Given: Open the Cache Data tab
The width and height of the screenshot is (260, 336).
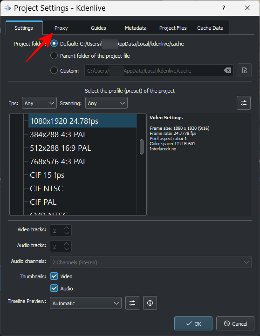Looking at the screenshot, I should pos(210,28).
